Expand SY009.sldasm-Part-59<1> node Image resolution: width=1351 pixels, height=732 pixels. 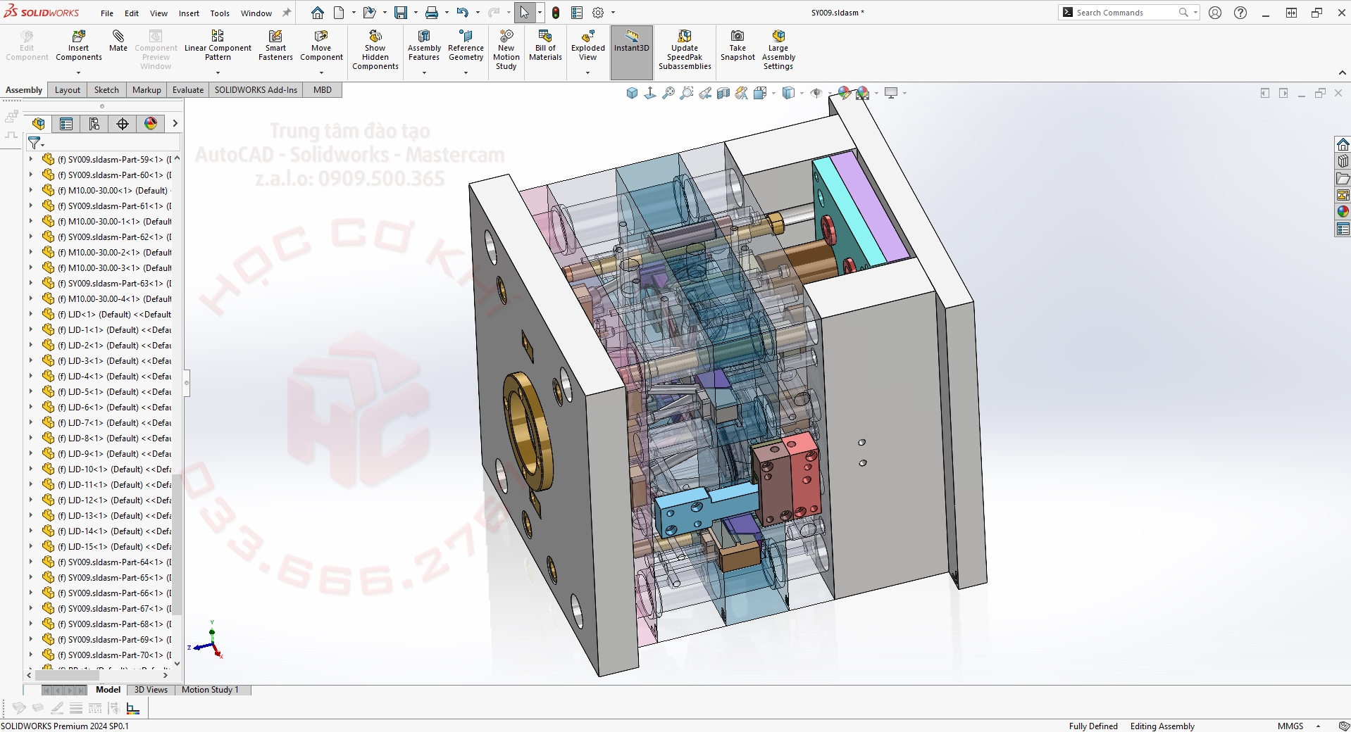pos(31,159)
